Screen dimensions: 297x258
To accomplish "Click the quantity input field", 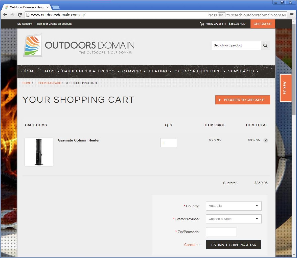I will [169, 143].
